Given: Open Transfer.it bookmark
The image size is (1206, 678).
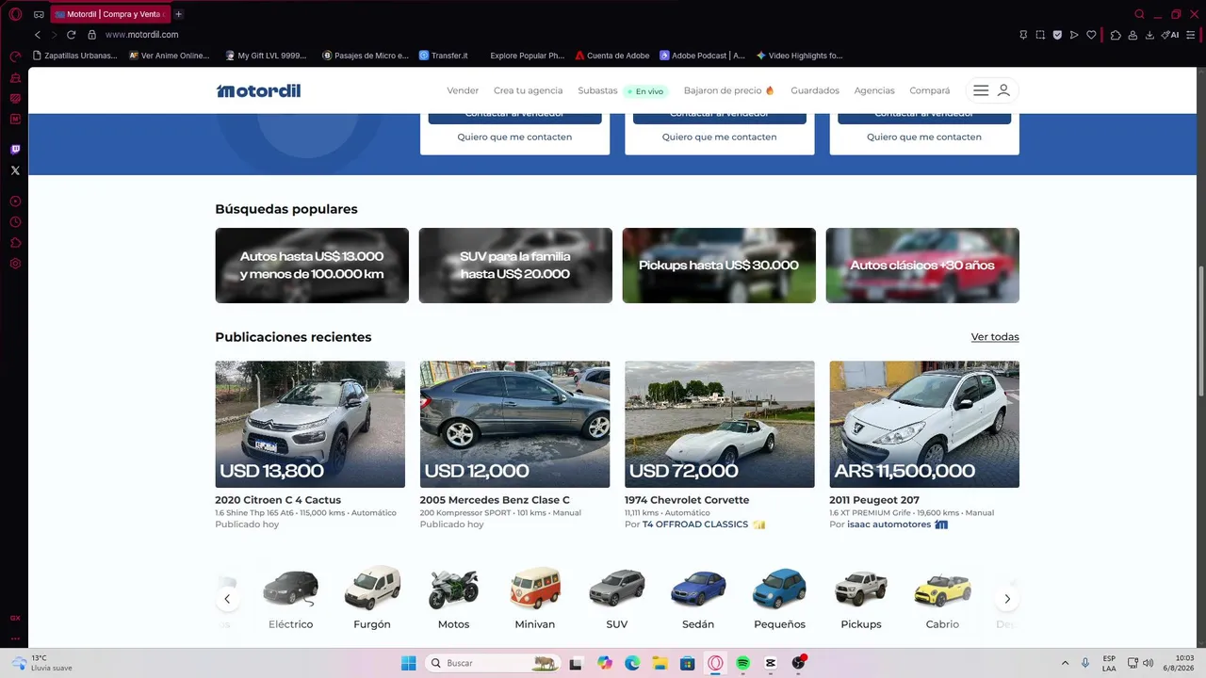Looking at the screenshot, I should 444,56.
